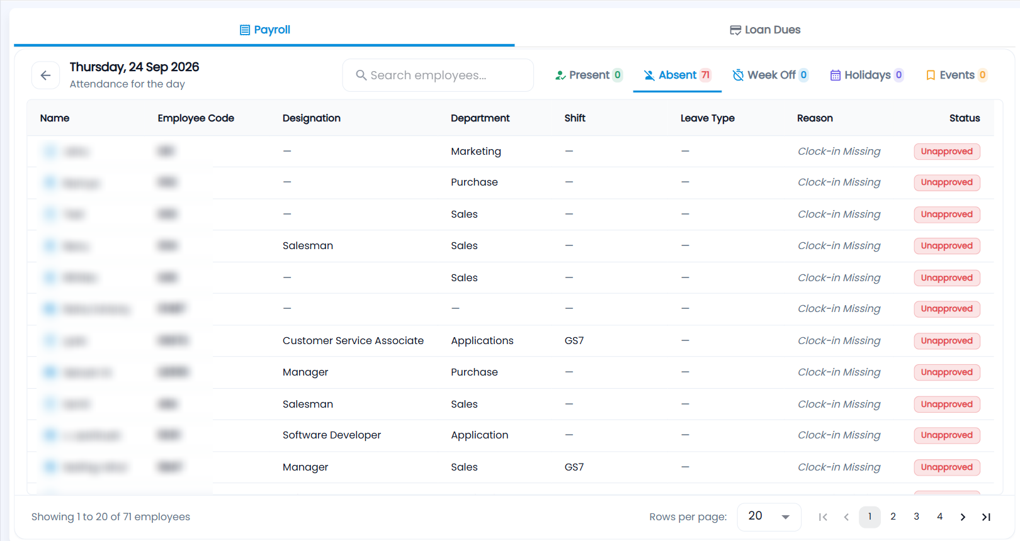Jump to the last page icon
This screenshot has height=541, width=1020.
point(986,517)
